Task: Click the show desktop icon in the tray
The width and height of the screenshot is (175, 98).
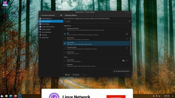Action: coord(173,96)
